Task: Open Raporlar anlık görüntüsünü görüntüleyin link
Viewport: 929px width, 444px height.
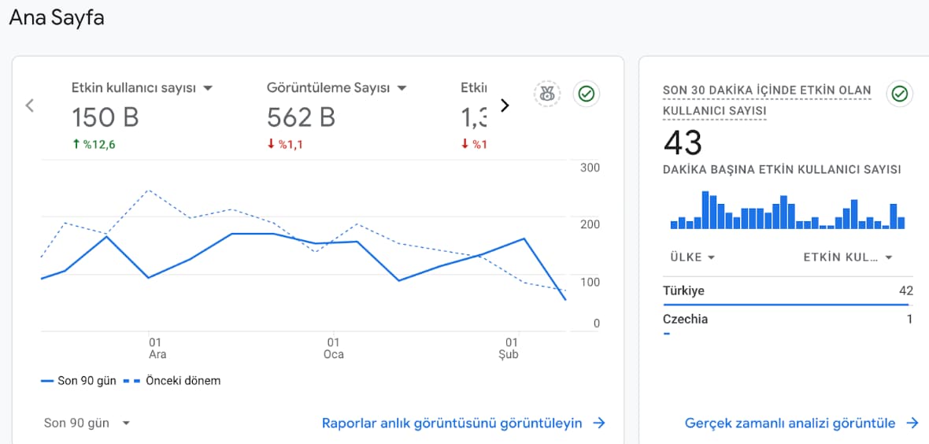Action: 452,424
